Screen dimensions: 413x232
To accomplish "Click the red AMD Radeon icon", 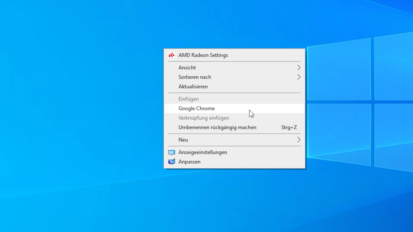I will click(x=172, y=55).
